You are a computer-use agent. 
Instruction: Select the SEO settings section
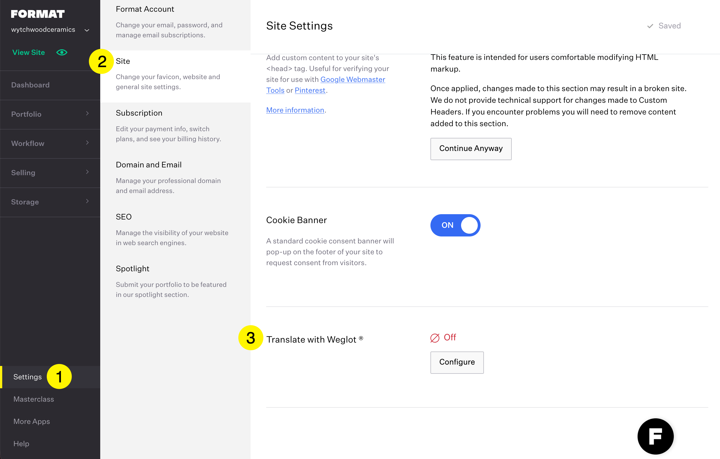pyautogui.click(x=124, y=217)
